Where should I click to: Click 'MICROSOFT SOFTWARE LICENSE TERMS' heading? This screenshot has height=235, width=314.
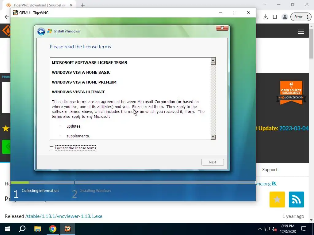(x=89, y=62)
